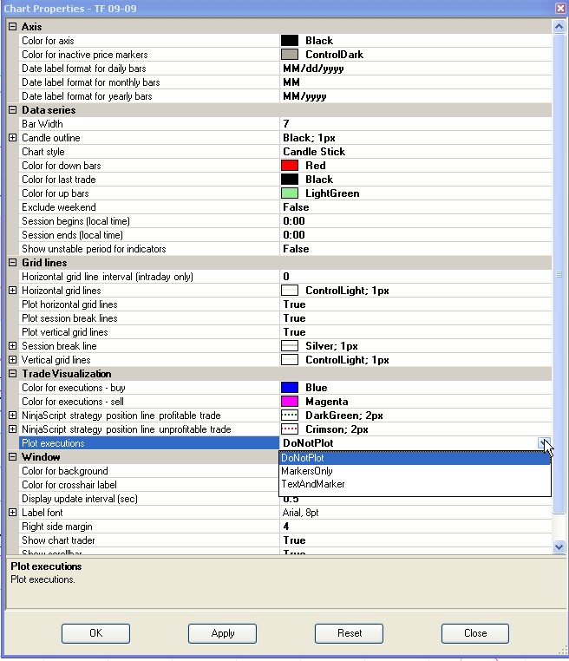
Task: Expand the Candle outline property
Action: (13, 138)
